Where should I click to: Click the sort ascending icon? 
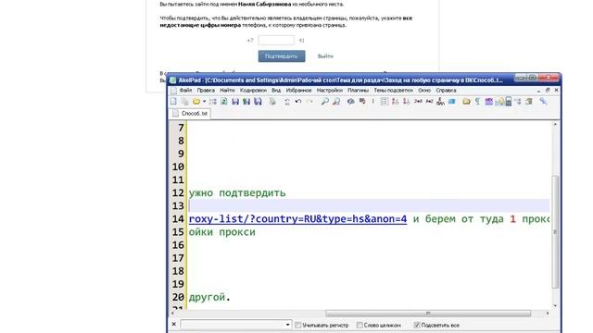point(396,102)
